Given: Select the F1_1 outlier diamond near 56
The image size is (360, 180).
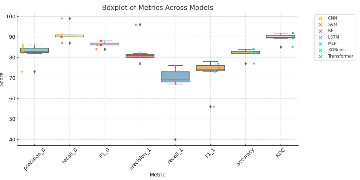Looking at the screenshot, I should tap(210, 106).
